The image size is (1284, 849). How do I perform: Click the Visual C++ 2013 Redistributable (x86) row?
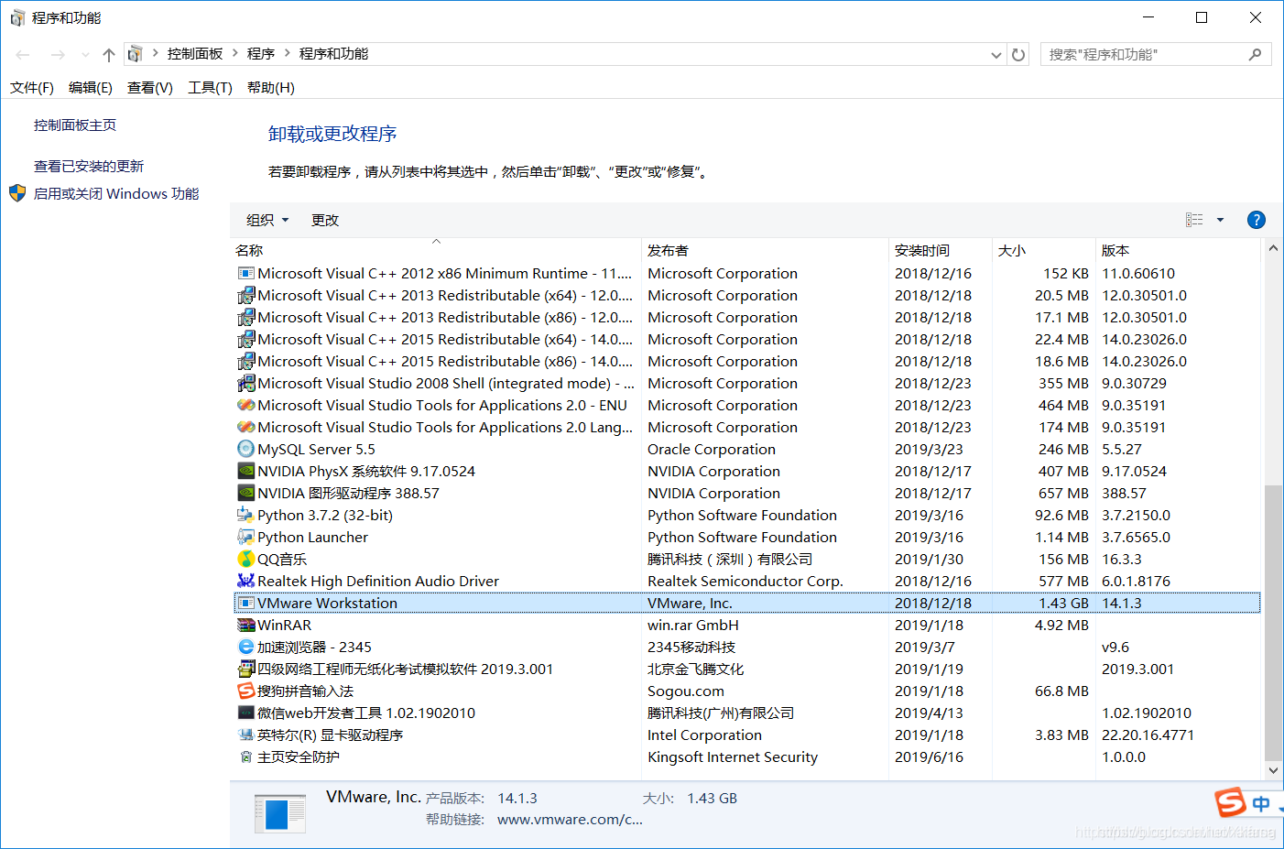[x=747, y=317]
